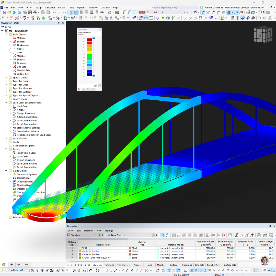Select Result Combinations under Load Cases & Combinations
276x276 pixels.
click(27, 124)
